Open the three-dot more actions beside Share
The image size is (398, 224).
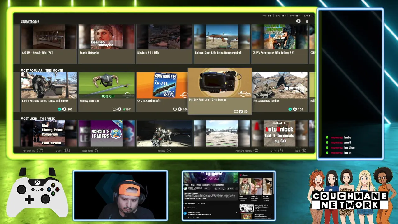click(237, 189)
